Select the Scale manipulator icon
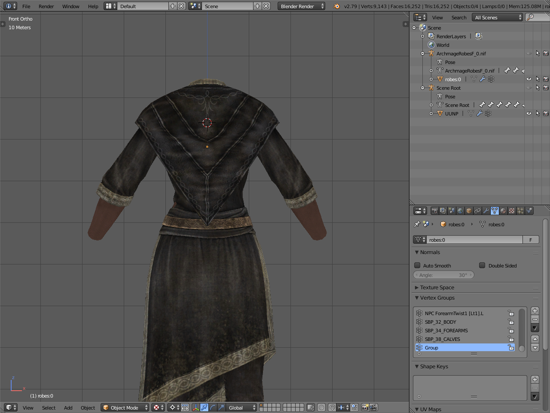 (222, 407)
